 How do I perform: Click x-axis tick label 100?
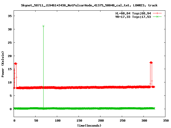point(58,121)
